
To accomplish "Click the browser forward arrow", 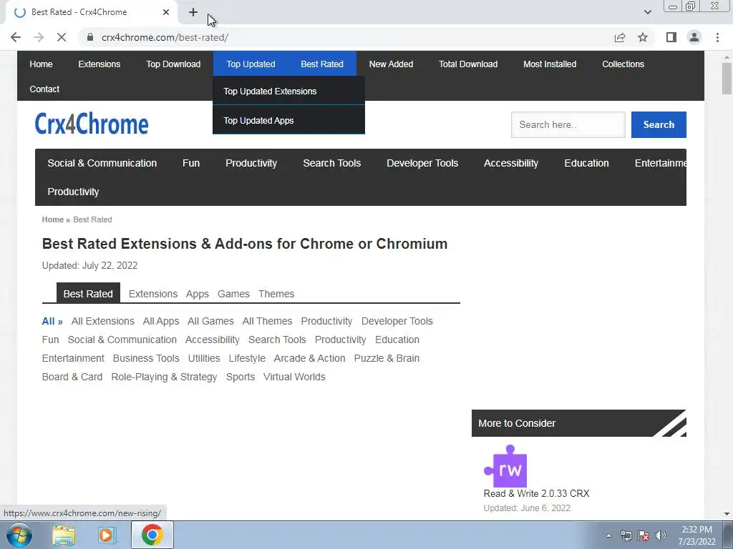I will [39, 37].
